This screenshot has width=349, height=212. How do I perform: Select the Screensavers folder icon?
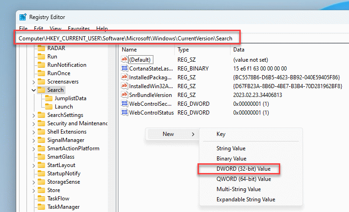[x=41, y=82]
